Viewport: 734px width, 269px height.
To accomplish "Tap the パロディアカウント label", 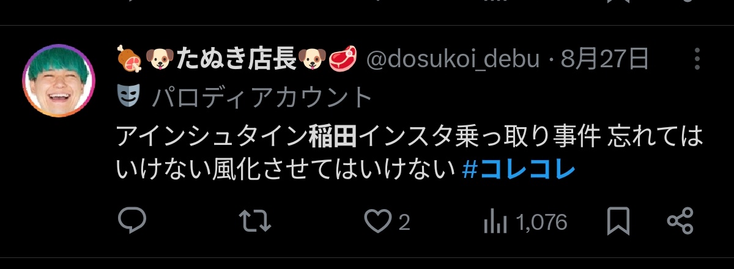I will point(262,96).
